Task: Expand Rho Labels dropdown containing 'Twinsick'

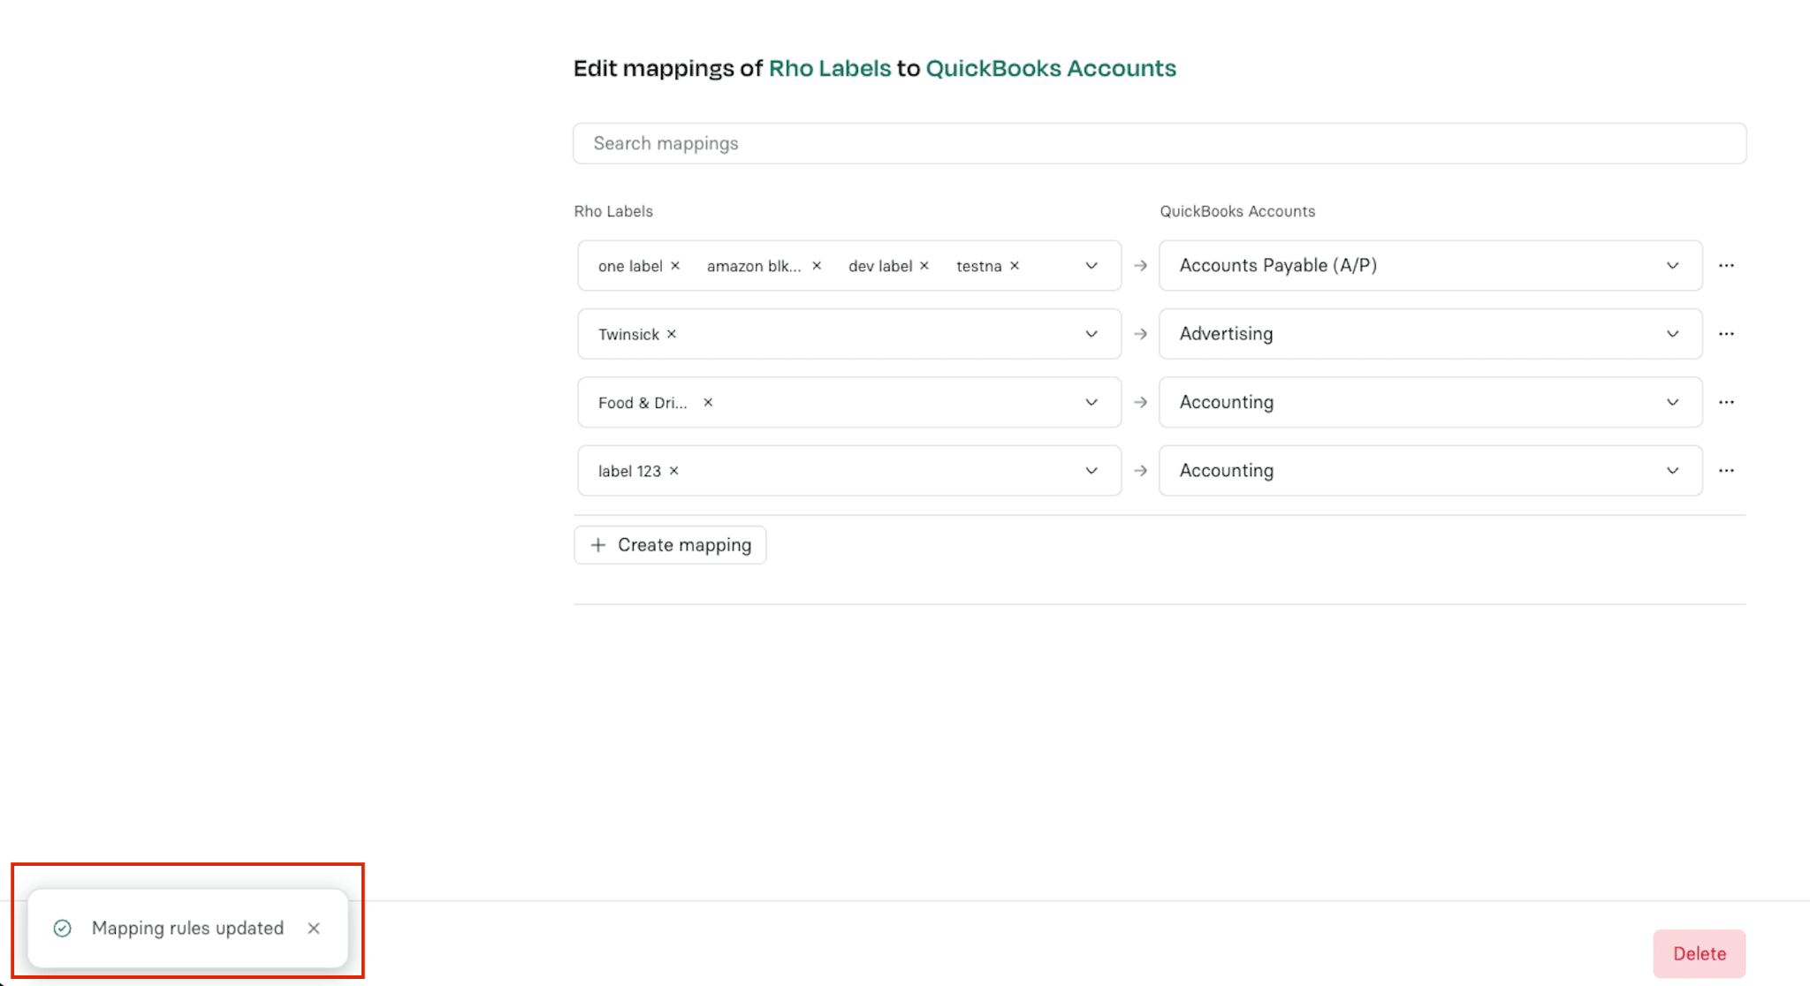Action: pos(1091,334)
